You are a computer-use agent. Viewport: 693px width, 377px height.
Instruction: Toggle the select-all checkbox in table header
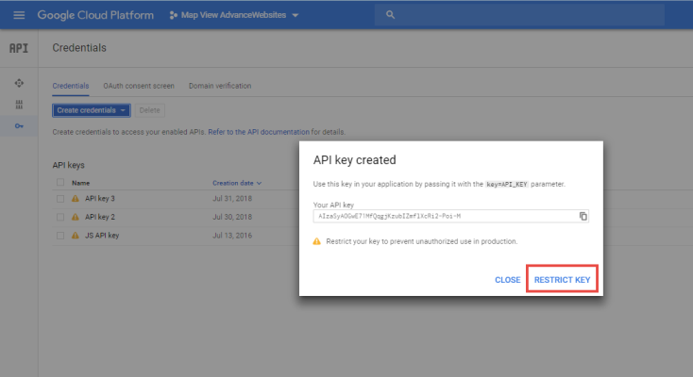point(60,183)
